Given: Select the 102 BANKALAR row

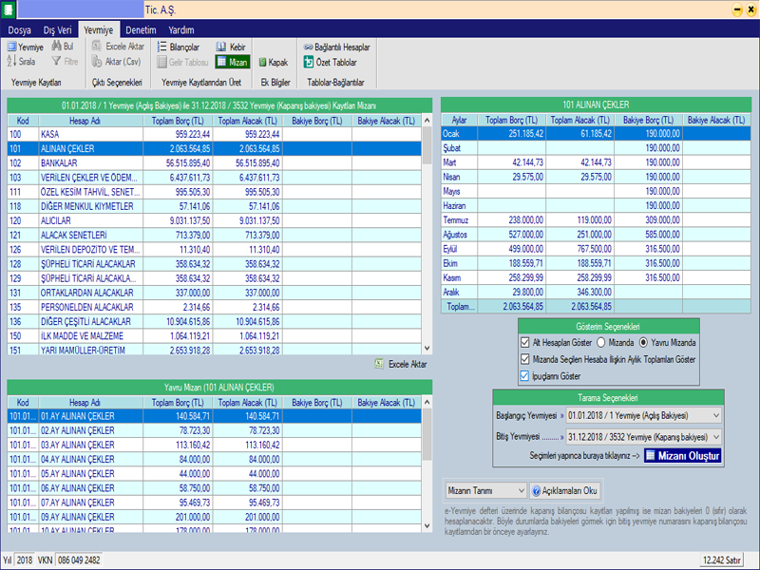Looking at the screenshot, I should pyautogui.click(x=215, y=163).
